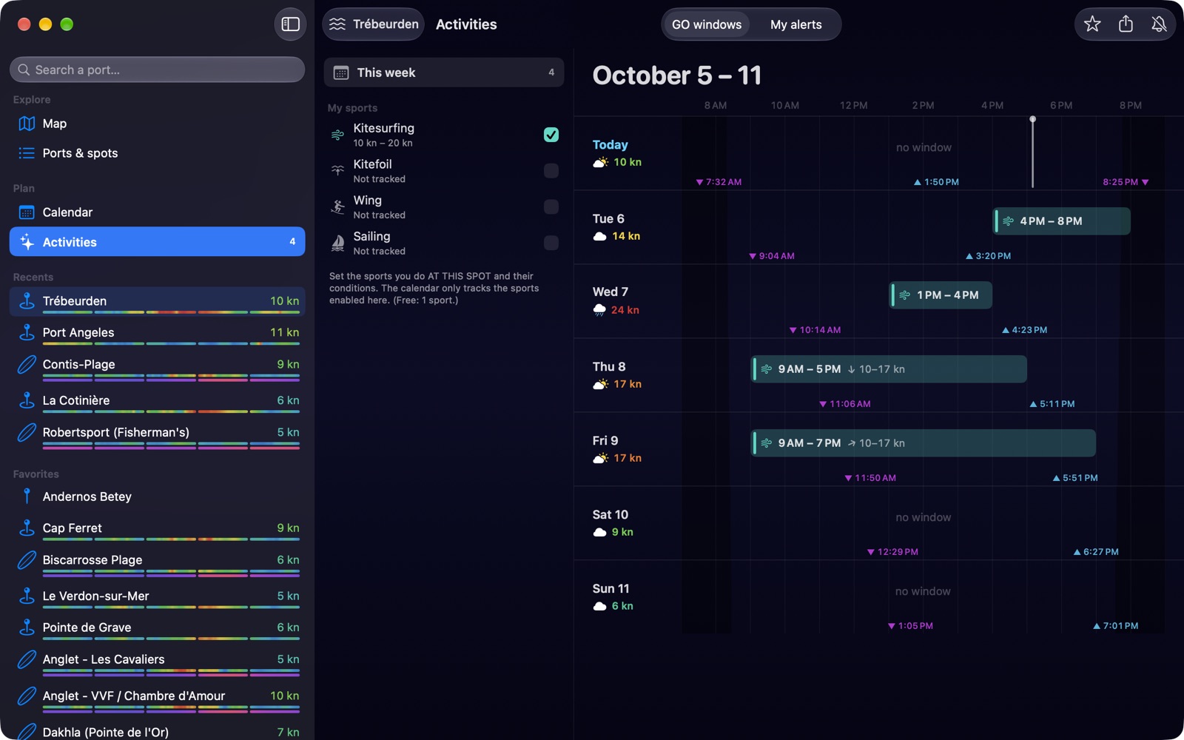Open the share icon in toolbar
1184x740 pixels.
tap(1126, 24)
